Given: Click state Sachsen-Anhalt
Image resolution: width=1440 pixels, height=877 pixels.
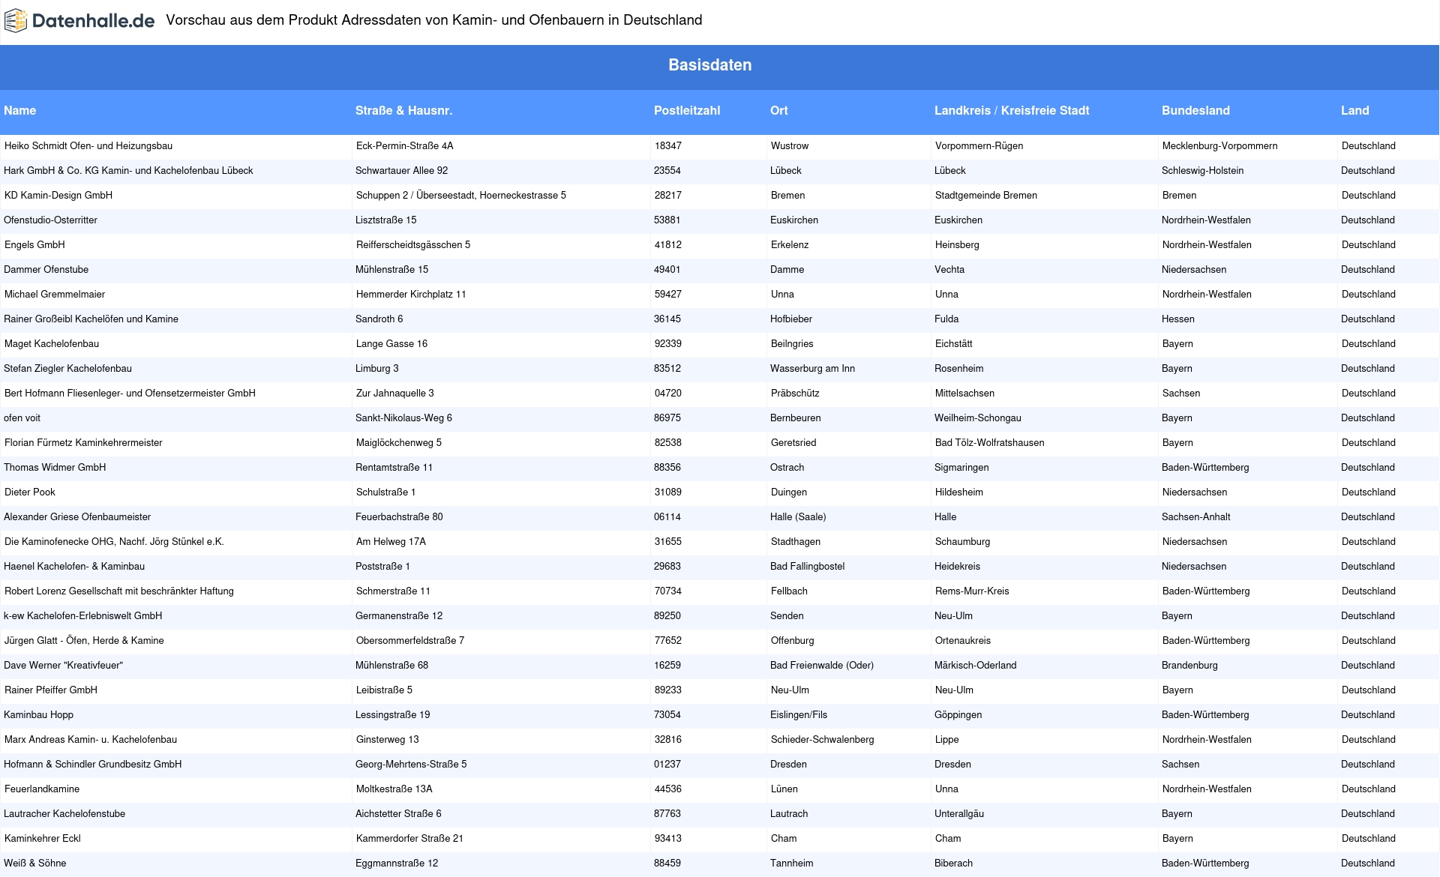Looking at the screenshot, I should pos(1196,516).
